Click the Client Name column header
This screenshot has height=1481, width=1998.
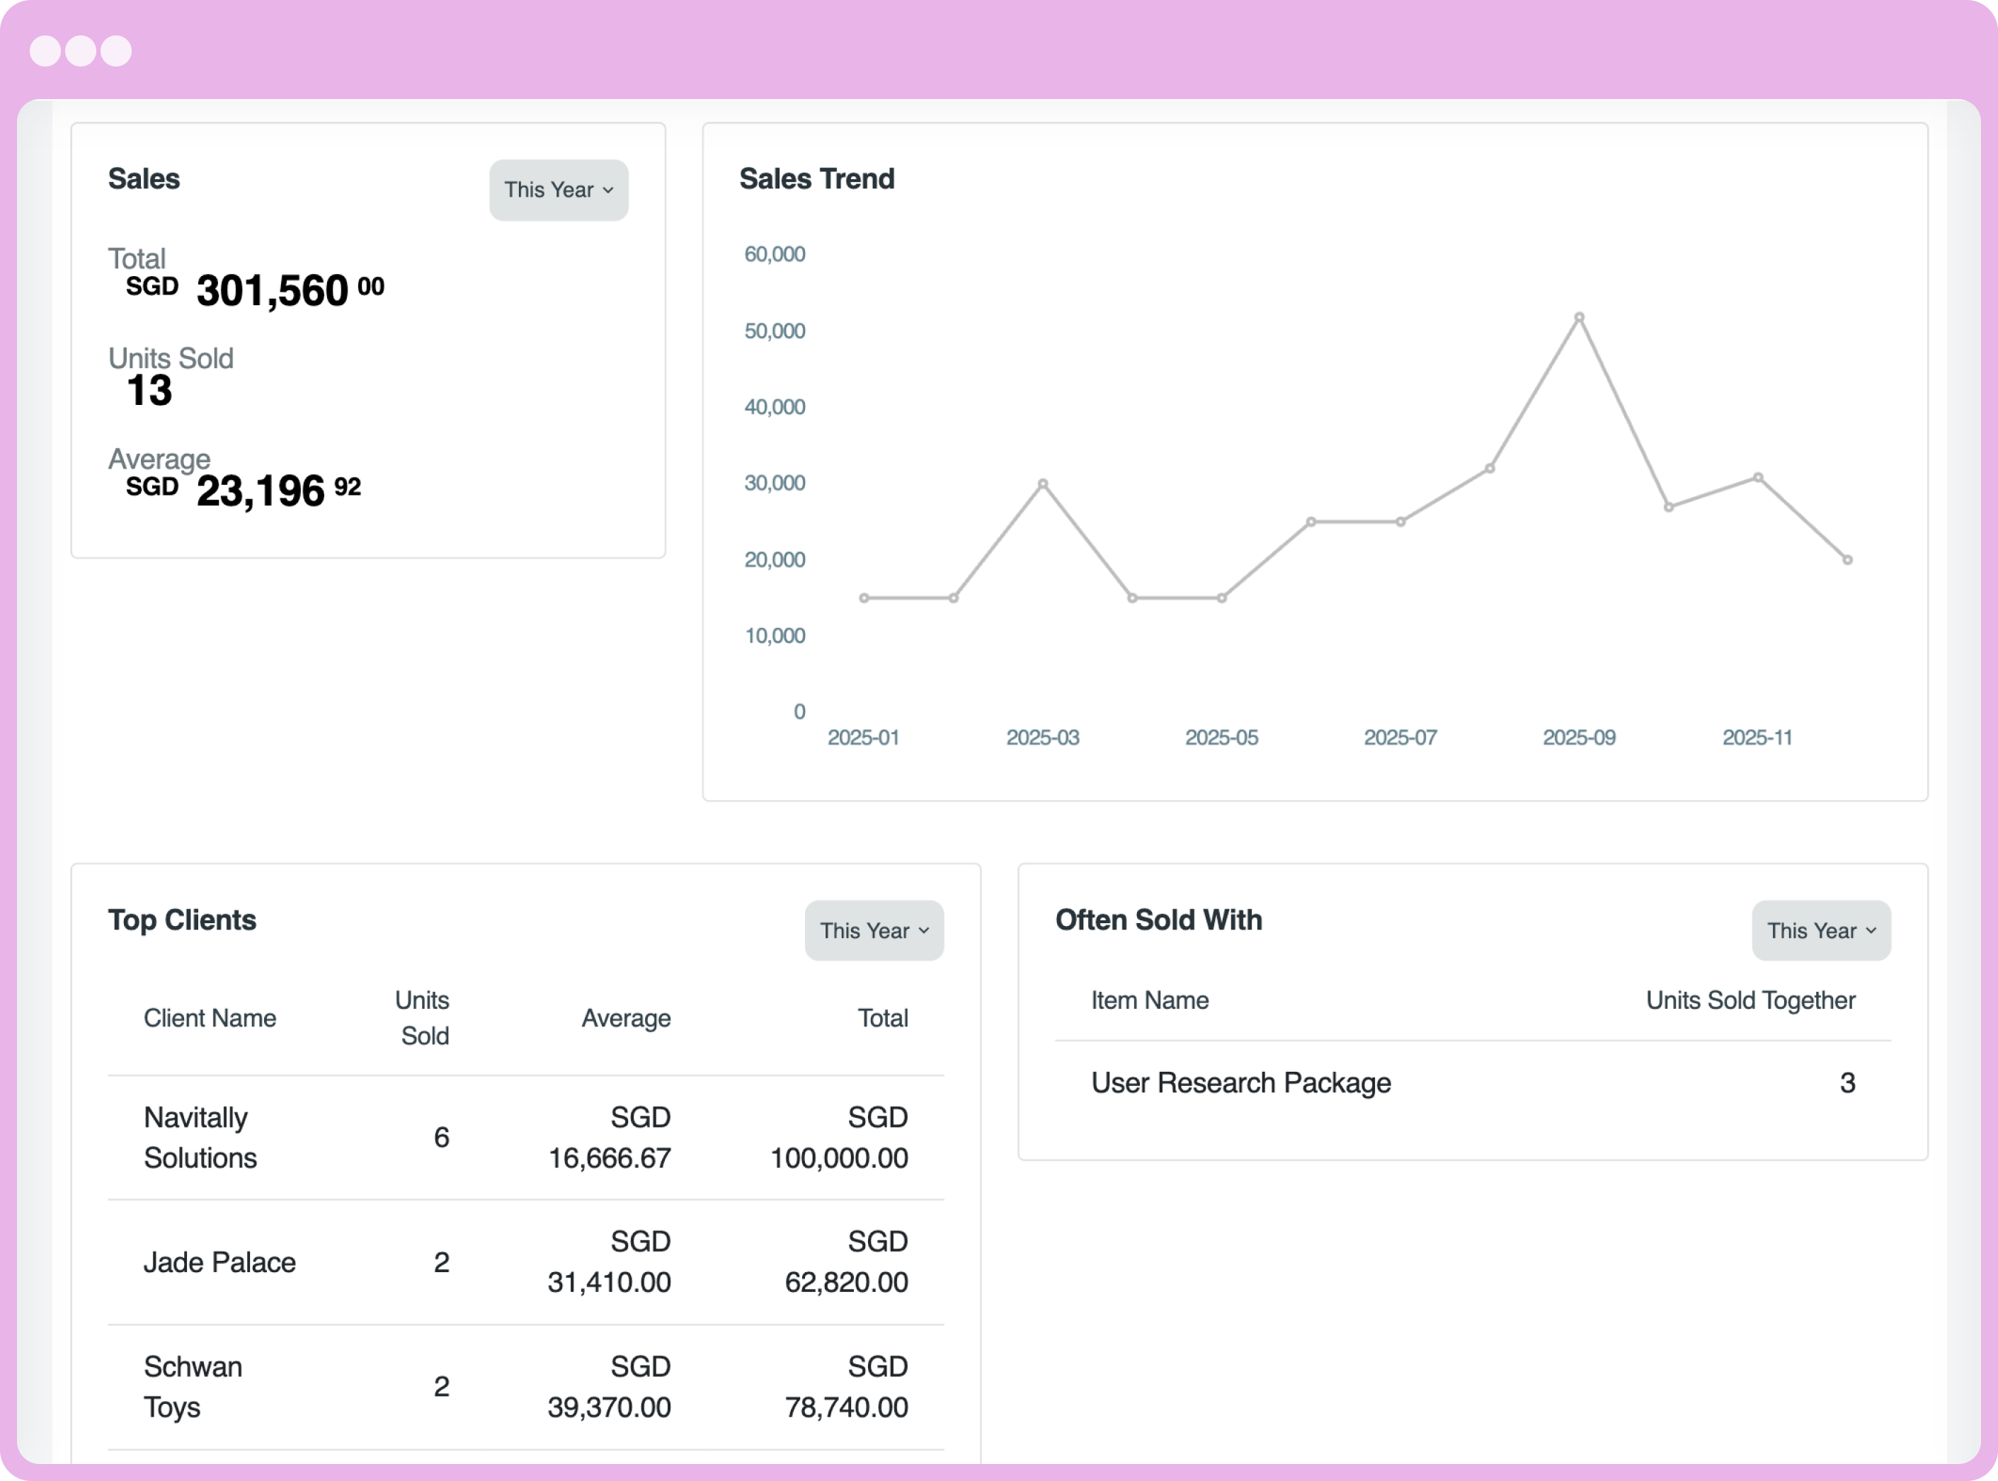coord(210,1019)
